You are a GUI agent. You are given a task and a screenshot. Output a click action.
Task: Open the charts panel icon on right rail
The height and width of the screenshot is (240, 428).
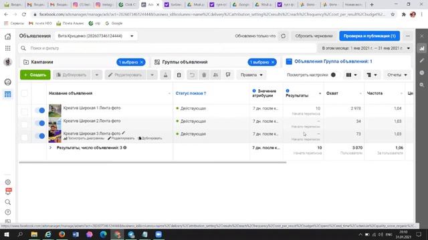click(x=422, y=49)
